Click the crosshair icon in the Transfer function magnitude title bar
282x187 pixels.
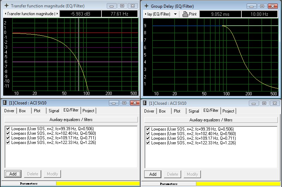tap(6, 6)
